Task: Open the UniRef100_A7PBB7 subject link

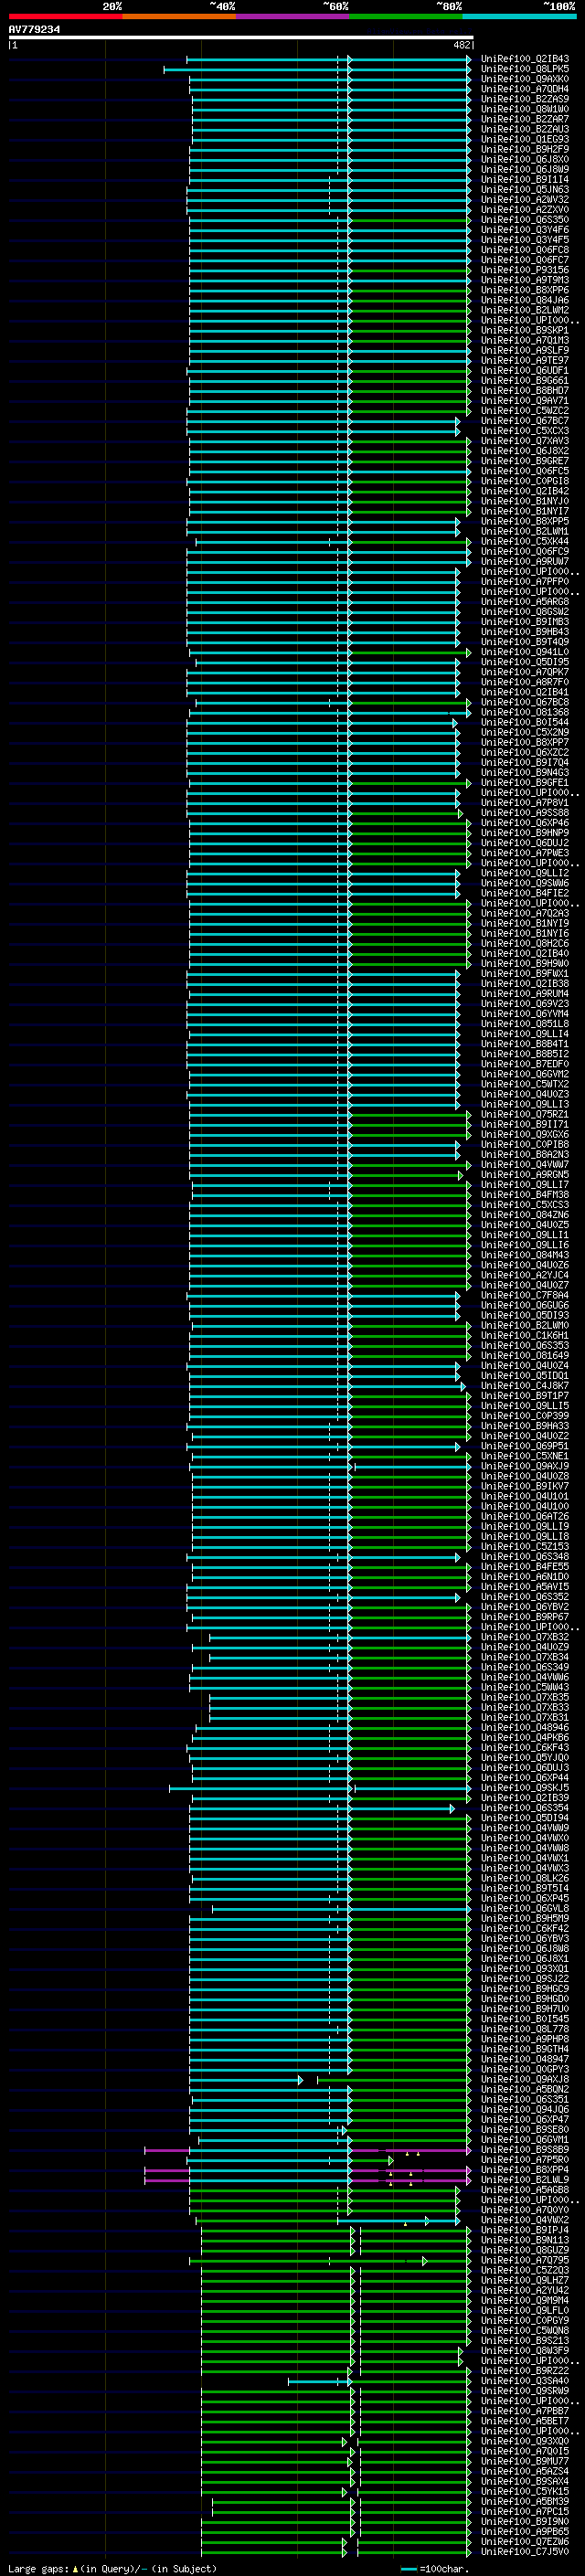Action: click(x=525, y=2411)
